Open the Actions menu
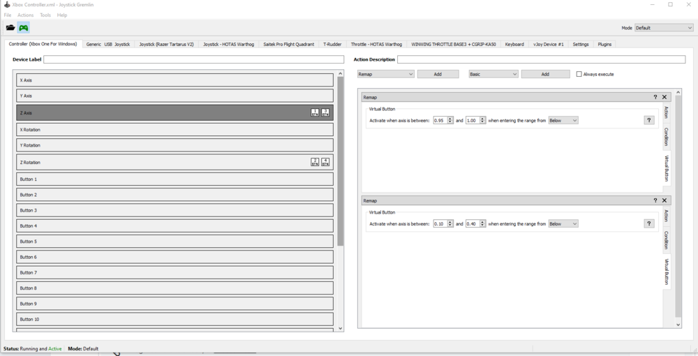This screenshot has height=356, width=698. (x=25, y=15)
